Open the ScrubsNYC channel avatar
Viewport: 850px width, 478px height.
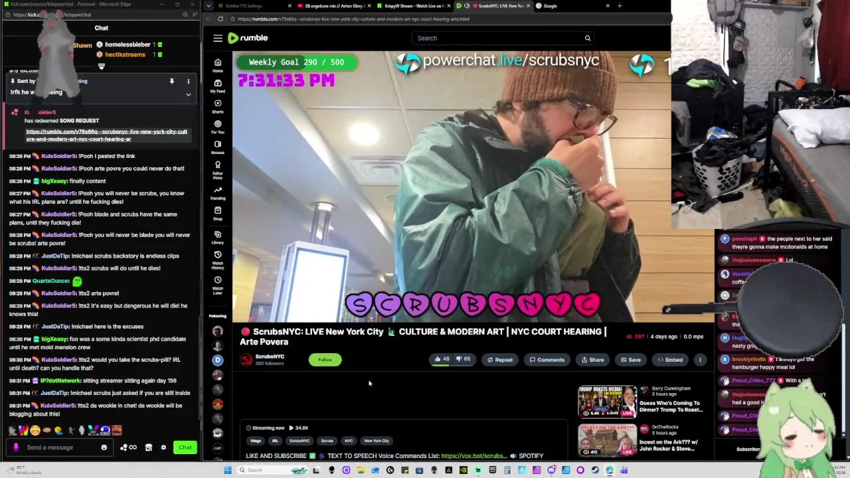(246, 359)
